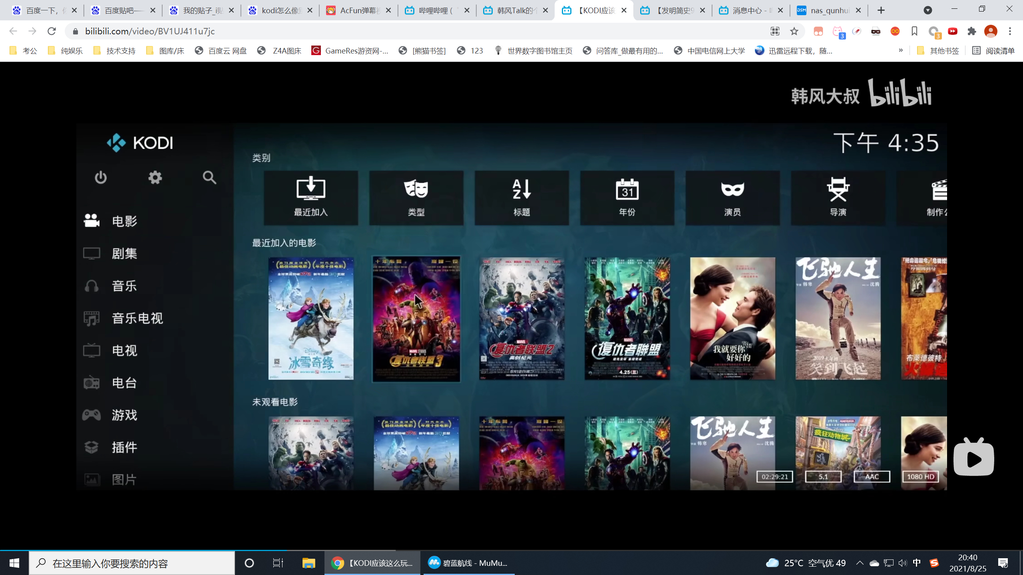Open the 疯狂动物城 poster in unwatched movies
1023x575 pixels.
pyautogui.click(x=838, y=453)
